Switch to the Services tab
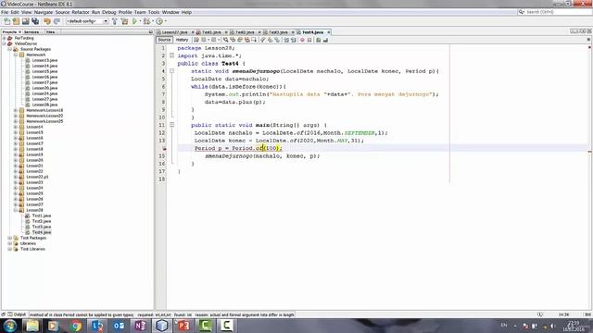 coord(32,32)
